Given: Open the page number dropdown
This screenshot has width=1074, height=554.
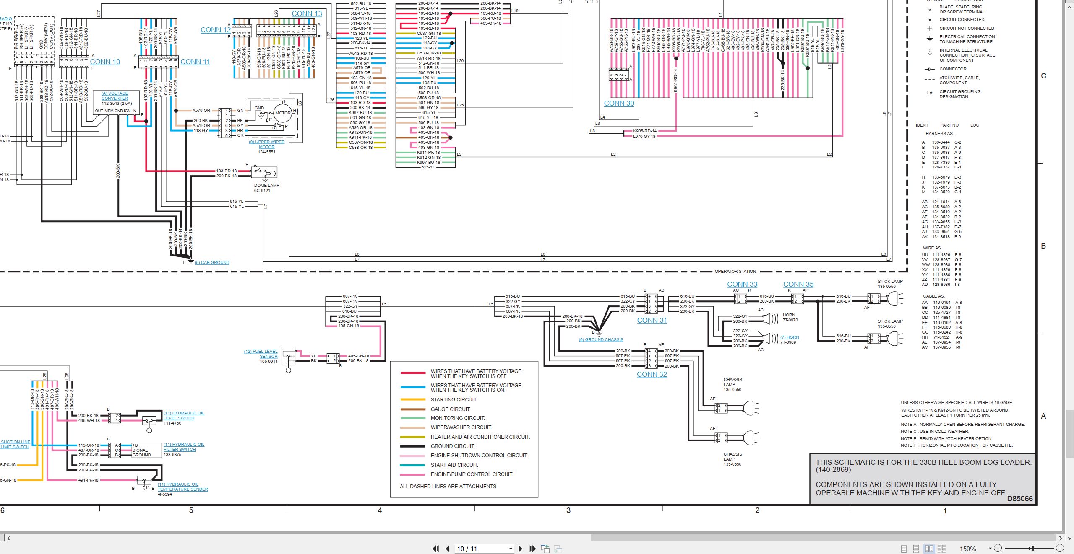Looking at the screenshot, I should tap(511, 549).
